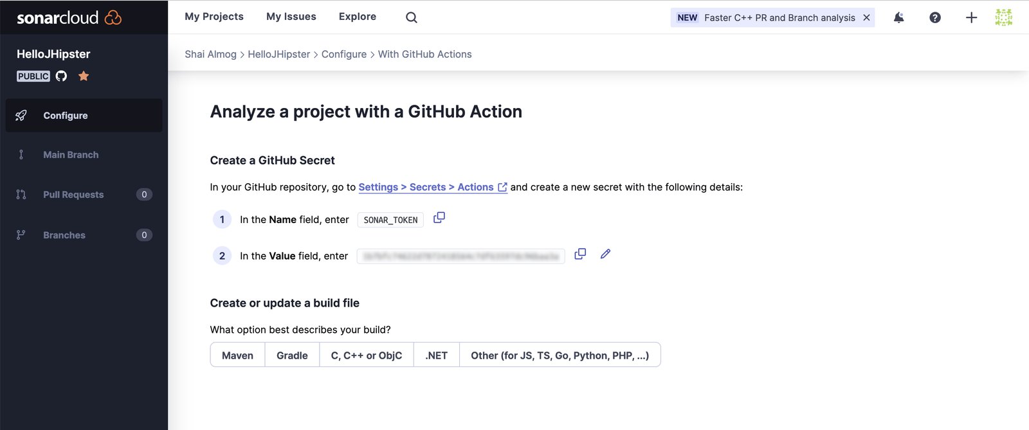Go to Configure breadcrumb

(x=344, y=54)
